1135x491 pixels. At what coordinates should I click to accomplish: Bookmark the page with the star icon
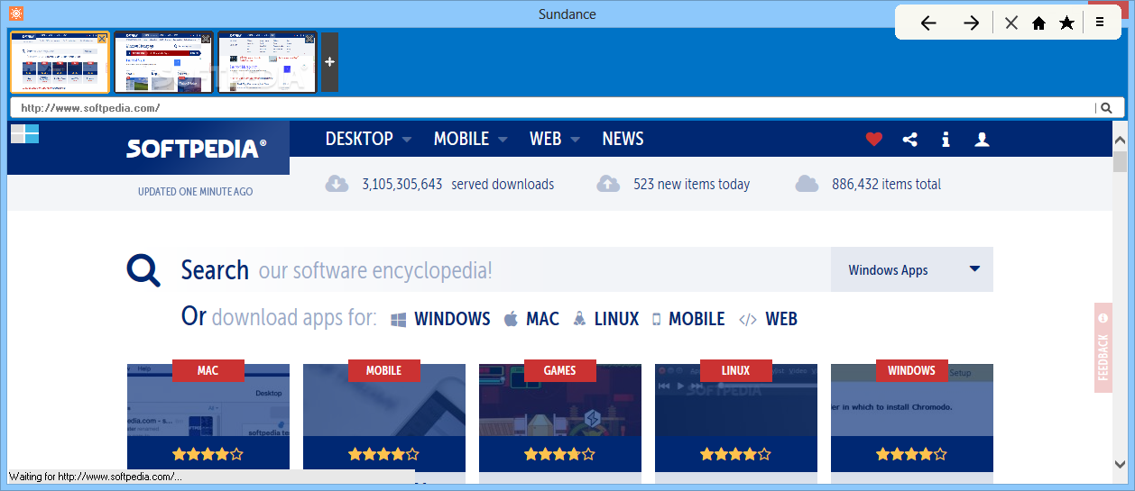click(x=1066, y=23)
